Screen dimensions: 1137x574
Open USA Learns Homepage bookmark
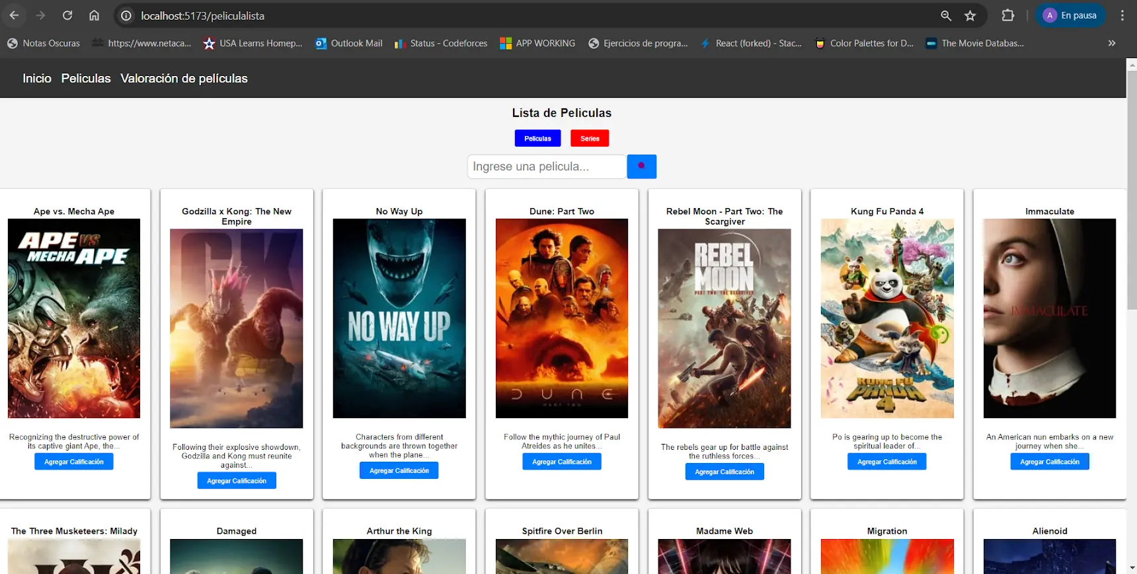[253, 43]
